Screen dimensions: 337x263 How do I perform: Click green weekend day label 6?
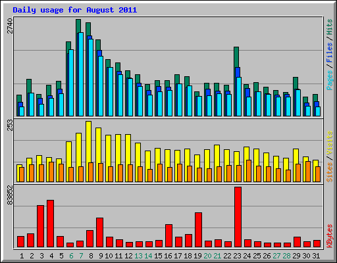pos(71,256)
